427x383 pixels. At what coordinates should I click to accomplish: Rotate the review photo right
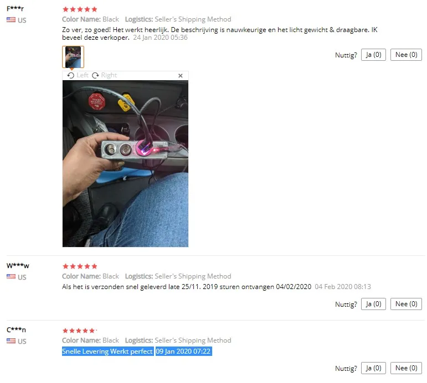[105, 75]
